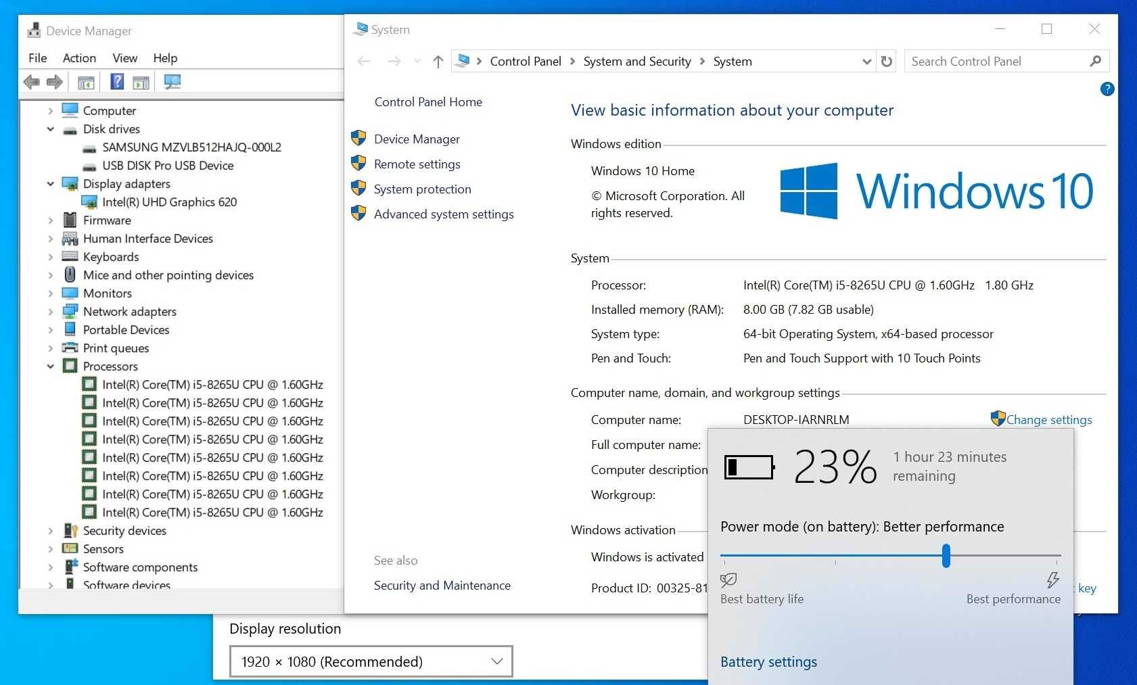This screenshot has height=685, width=1137.
Task: Click the lightning Best performance icon
Action: click(1052, 580)
